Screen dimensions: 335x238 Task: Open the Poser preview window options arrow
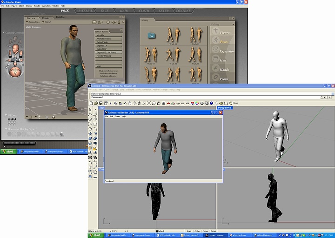[x=123, y=22]
